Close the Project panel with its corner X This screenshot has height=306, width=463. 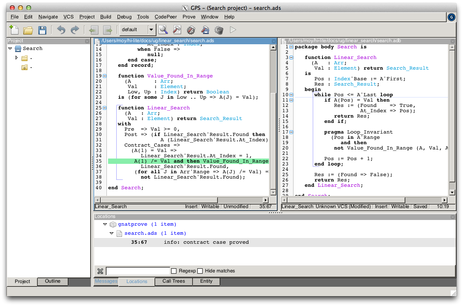click(87, 41)
